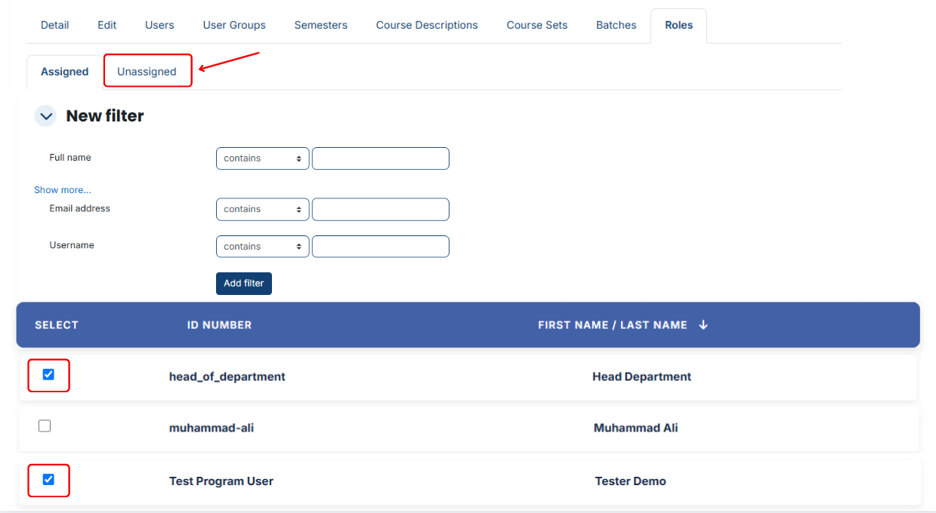This screenshot has width=936, height=513.
Task: Uncheck the Test Program User checkbox
Action: [x=48, y=479]
